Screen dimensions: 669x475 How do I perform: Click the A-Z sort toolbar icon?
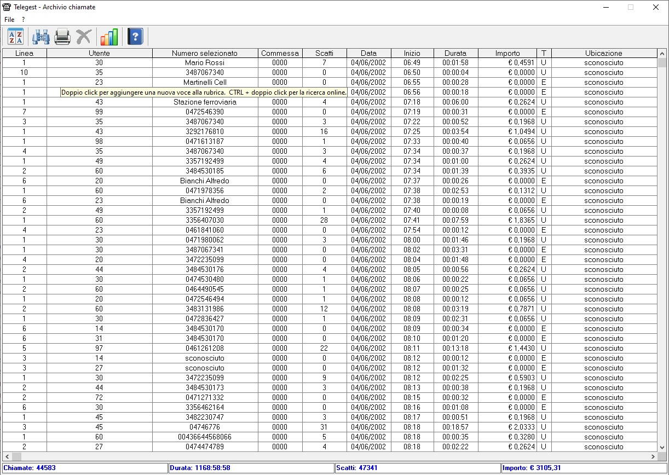click(15, 37)
